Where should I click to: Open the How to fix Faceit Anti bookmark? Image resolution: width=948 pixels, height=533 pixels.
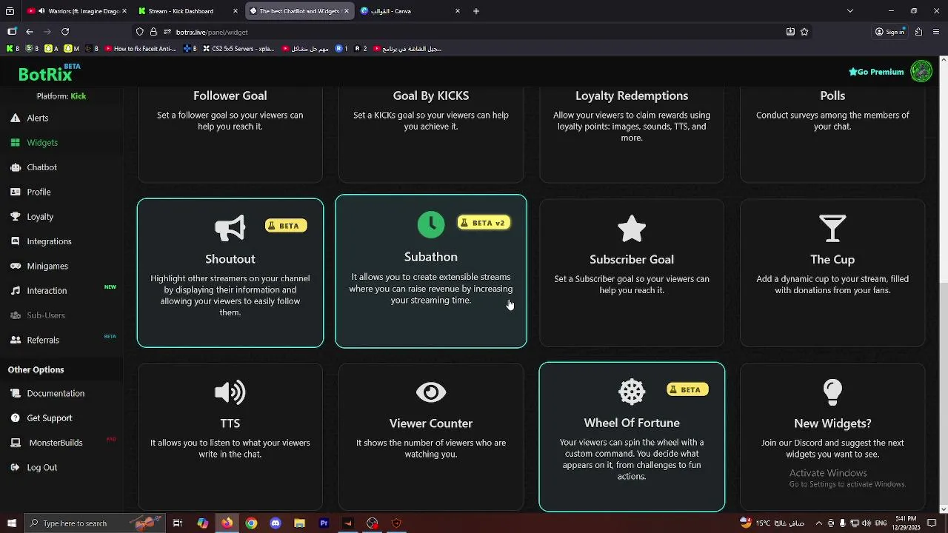click(x=141, y=49)
